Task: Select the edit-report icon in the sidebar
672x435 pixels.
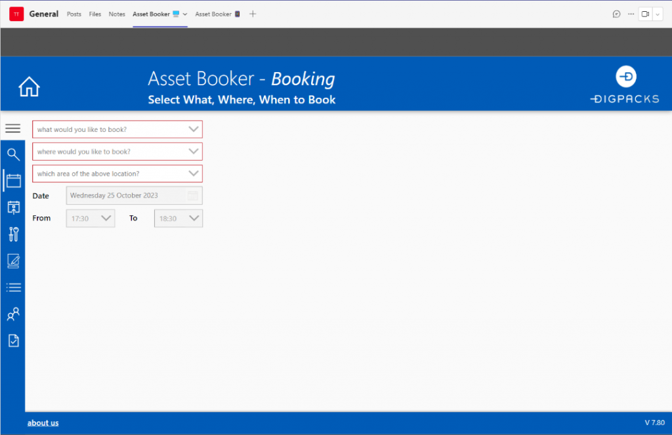Action: pyautogui.click(x=13, y=260)
